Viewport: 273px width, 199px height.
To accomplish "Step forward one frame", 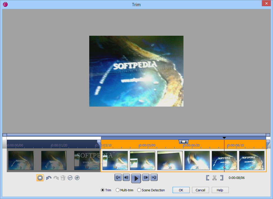I will pos(146,177).
